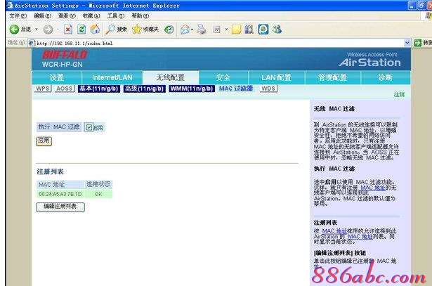The image size is (432, 286).
Task: Click the OK connection status cell
Action: pyautogui.click(x=98, y=194)
